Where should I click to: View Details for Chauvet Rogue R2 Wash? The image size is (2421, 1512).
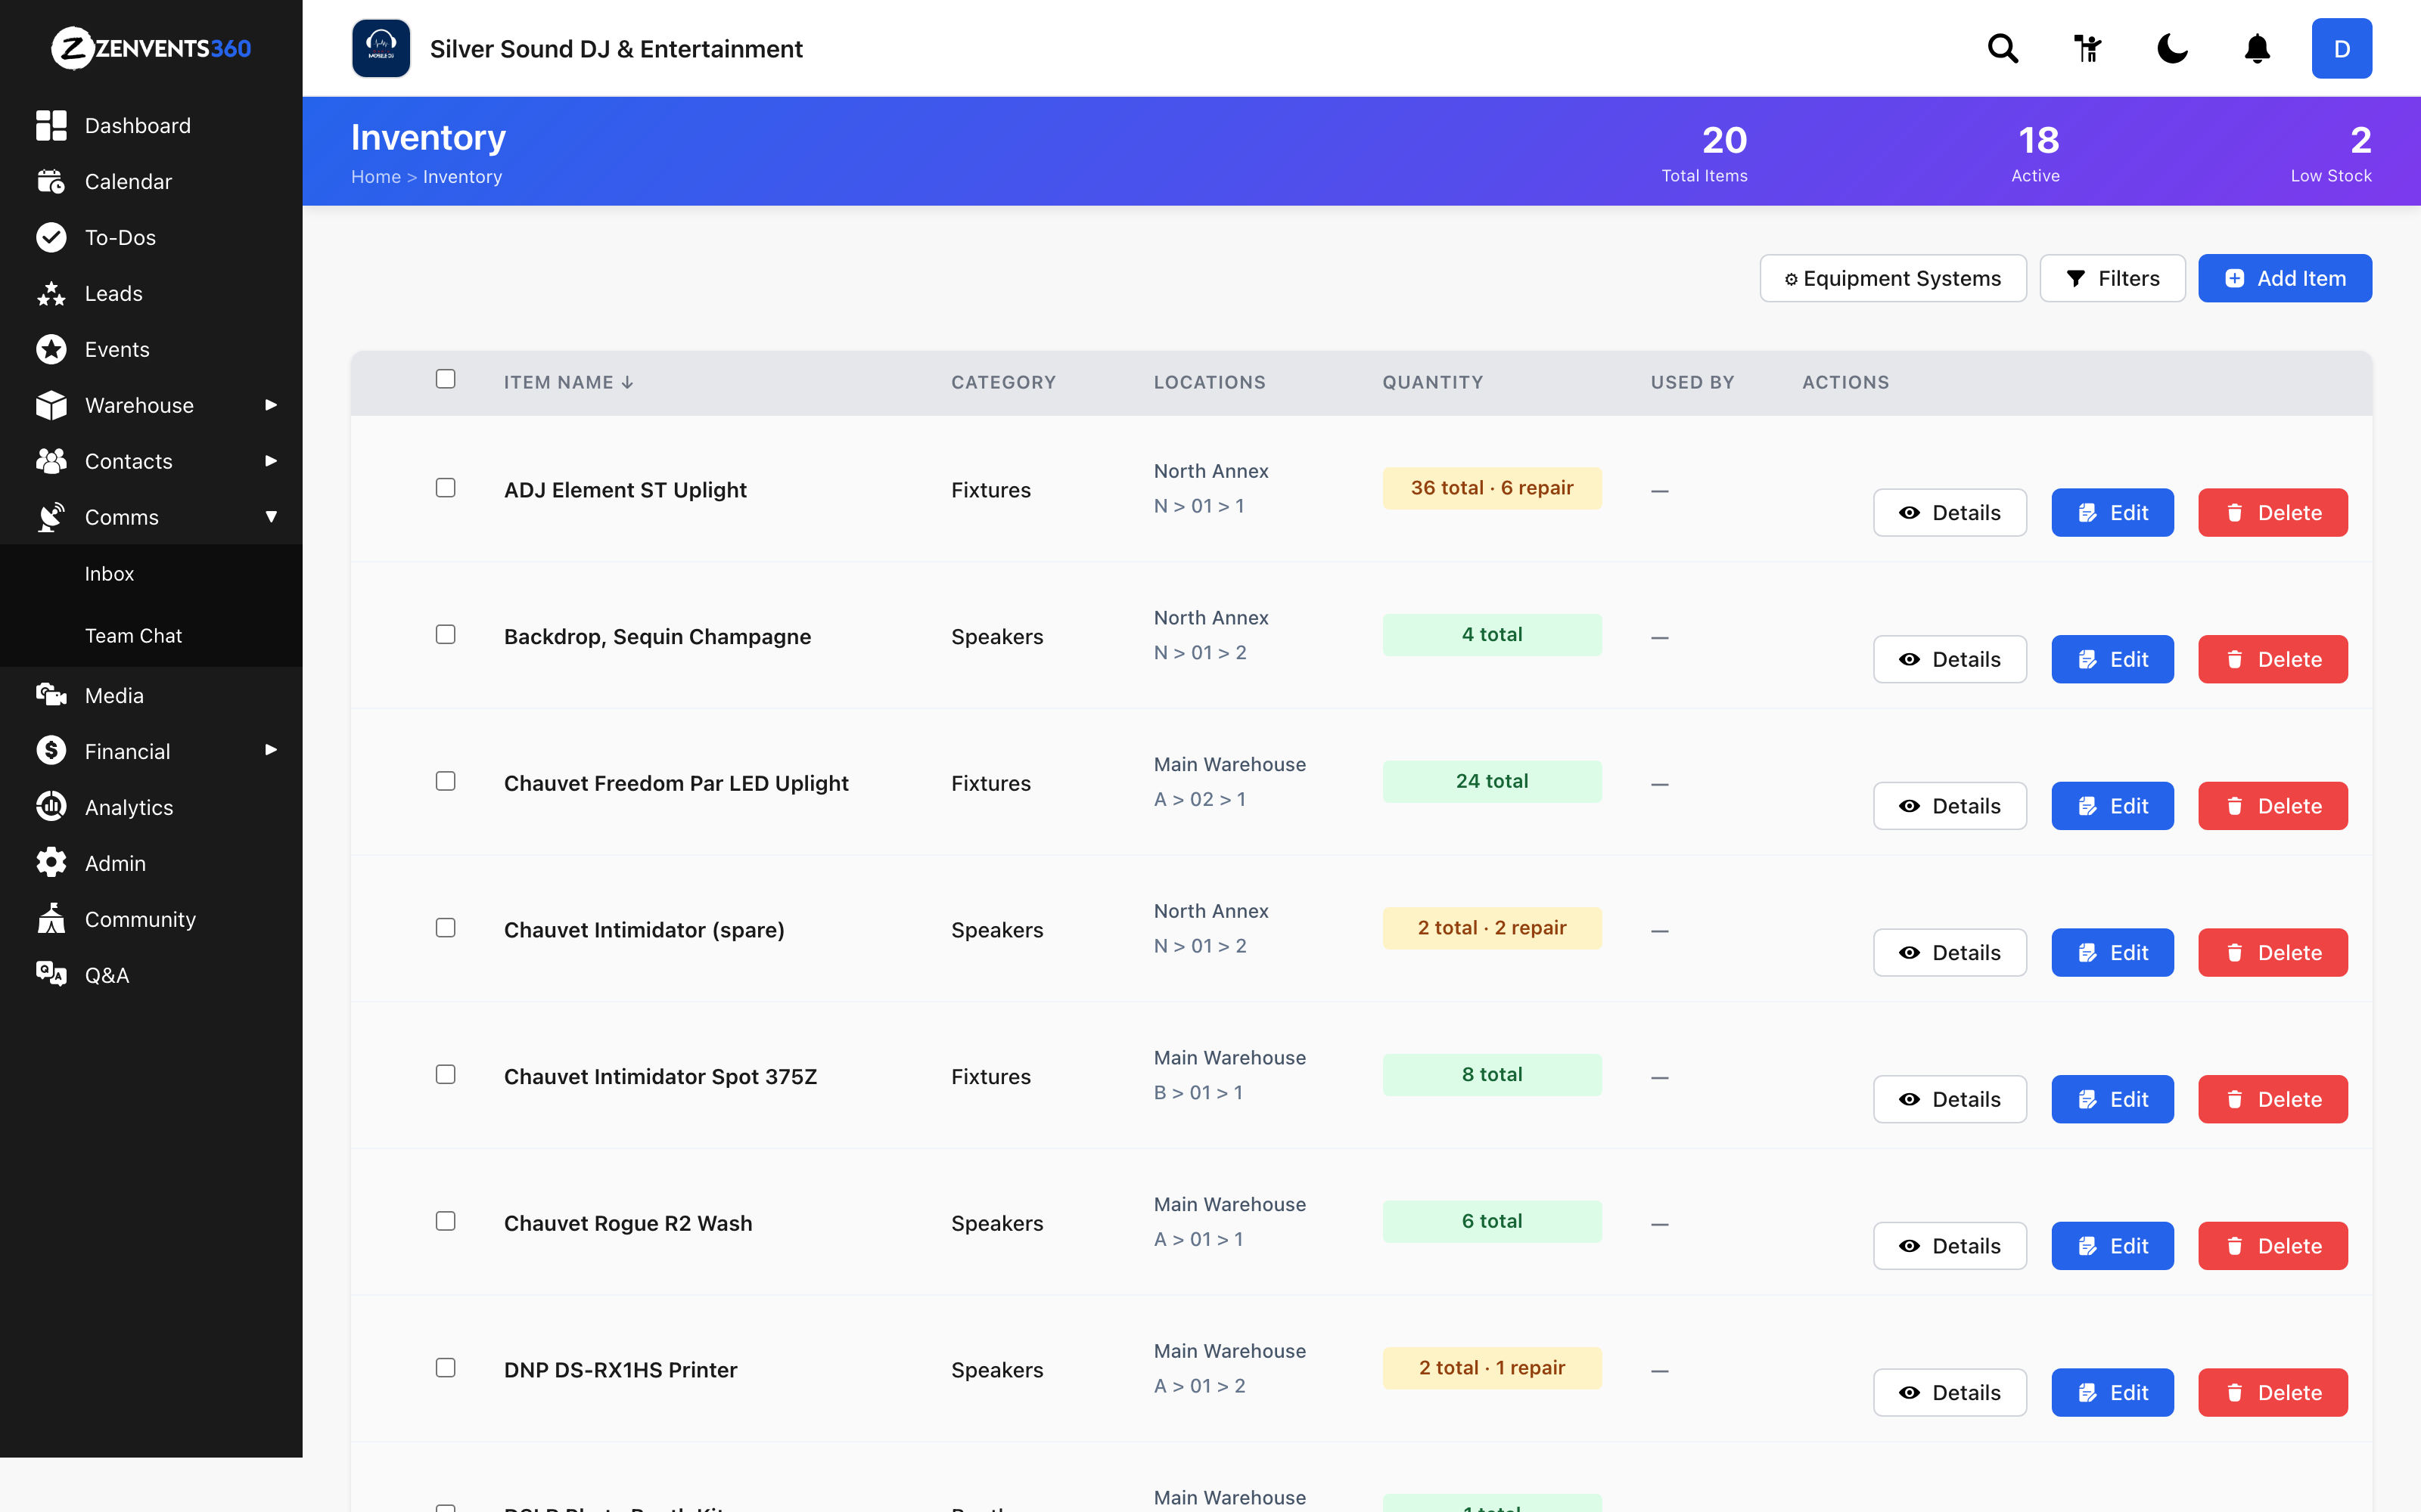(1950, 1246)
